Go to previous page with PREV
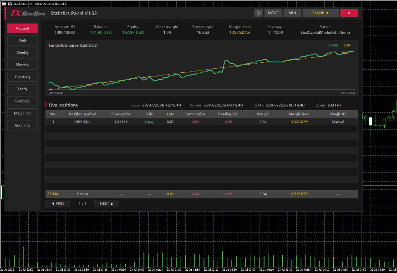The height and width of the screenshot is (273, 397). coord(58,204)
